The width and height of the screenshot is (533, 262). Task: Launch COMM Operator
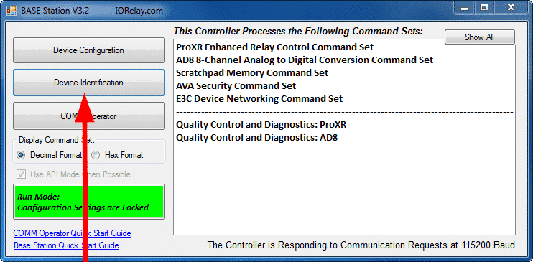89,116
